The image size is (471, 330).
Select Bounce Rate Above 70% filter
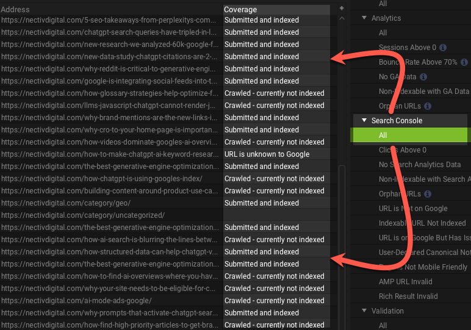point(418,62)
